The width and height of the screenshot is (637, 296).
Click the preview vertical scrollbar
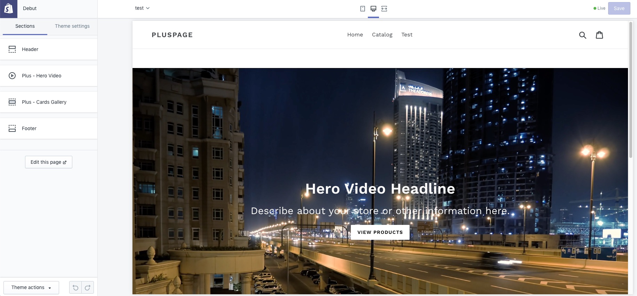click(630, 90)
